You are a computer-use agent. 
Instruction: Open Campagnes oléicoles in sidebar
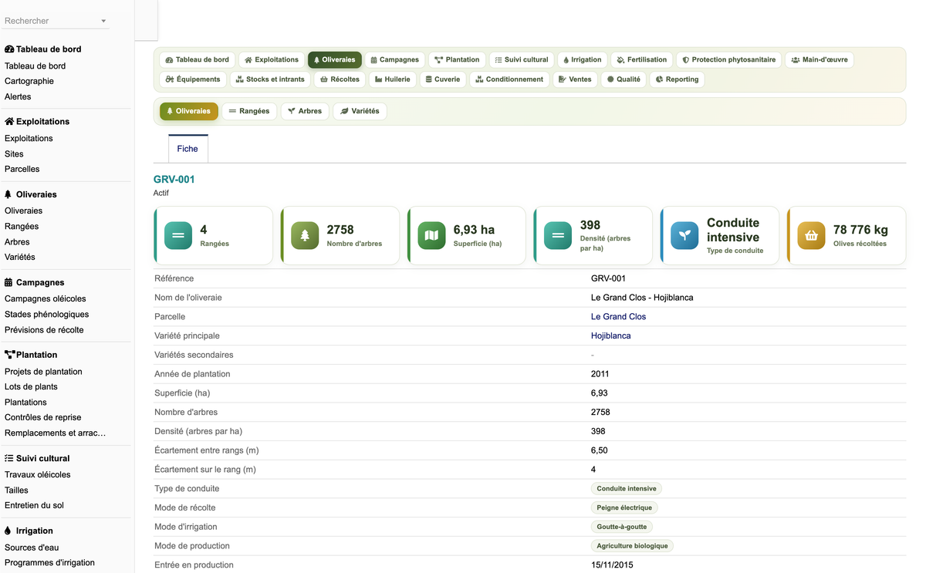46,299
